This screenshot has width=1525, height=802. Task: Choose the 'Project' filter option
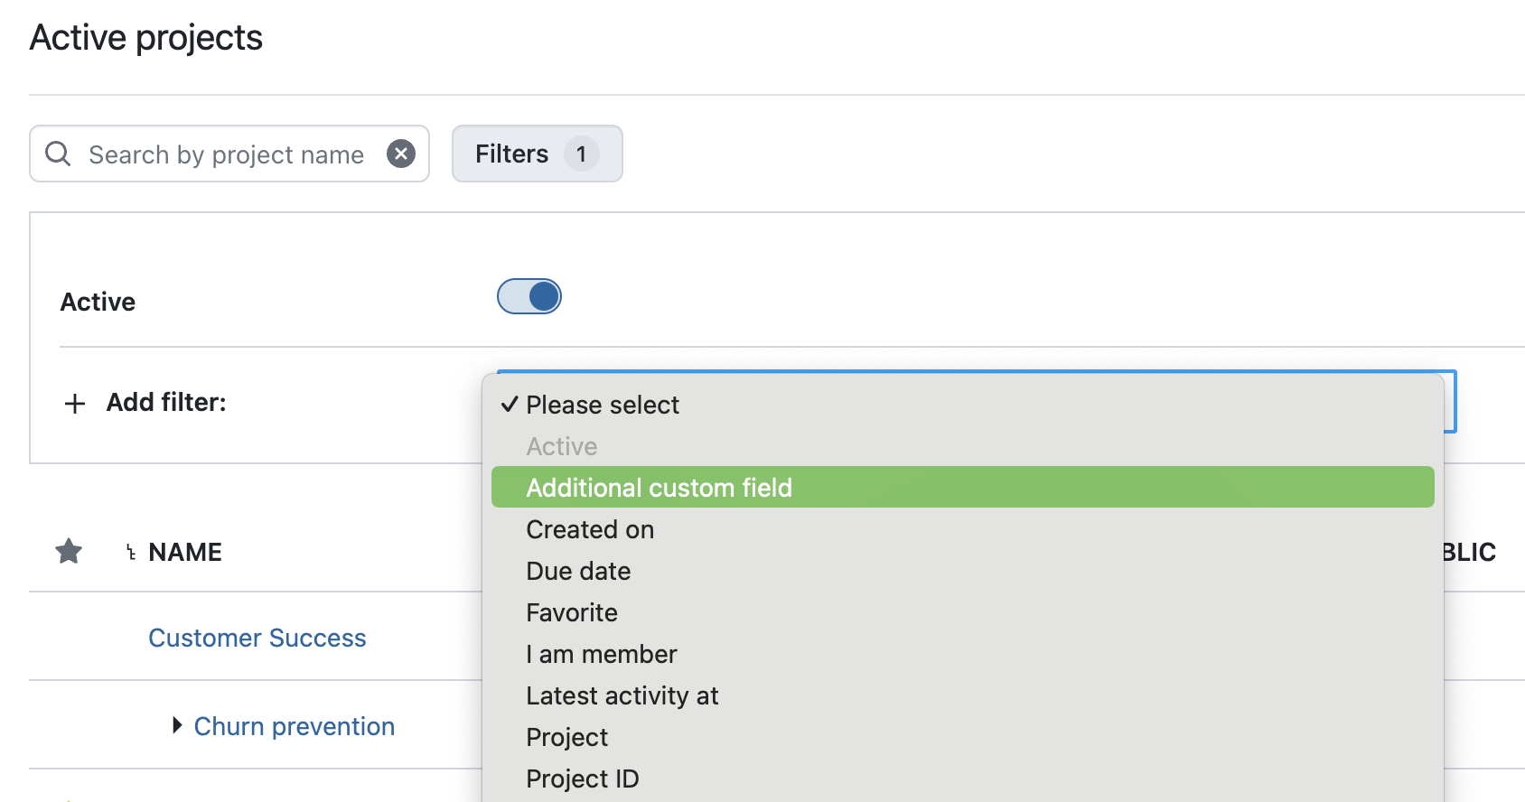coord(566,737)
